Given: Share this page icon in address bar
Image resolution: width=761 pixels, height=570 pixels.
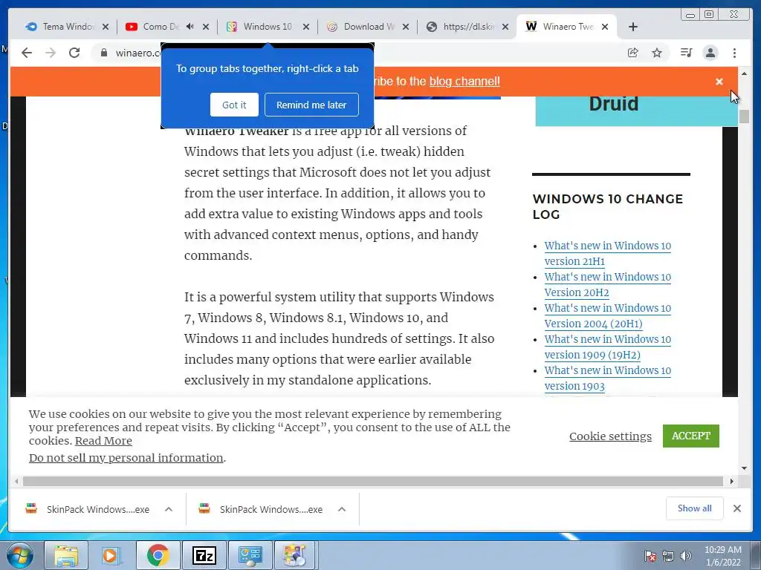Looking at the screenshot, I should (633, 53).
